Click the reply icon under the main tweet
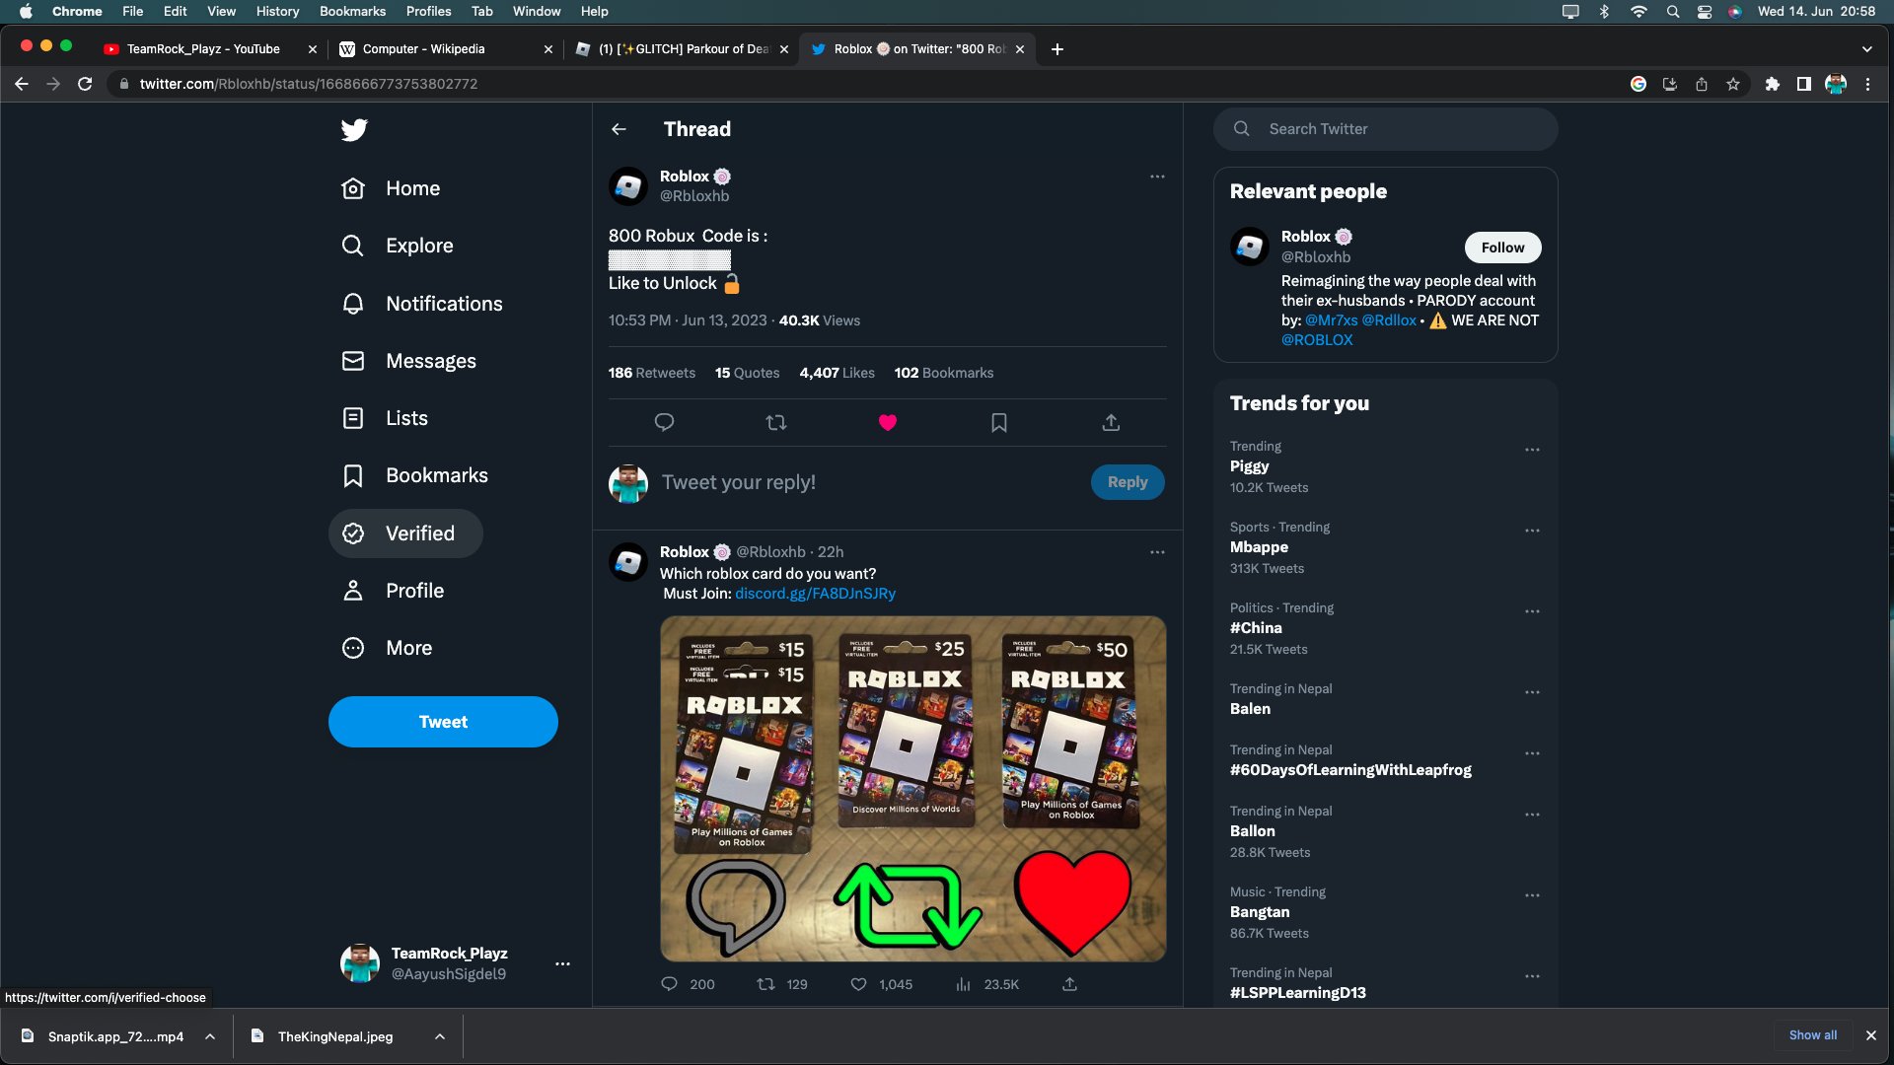This screenshot has height=1065, width=1894. pyautogui.click(x=664, y=422)
